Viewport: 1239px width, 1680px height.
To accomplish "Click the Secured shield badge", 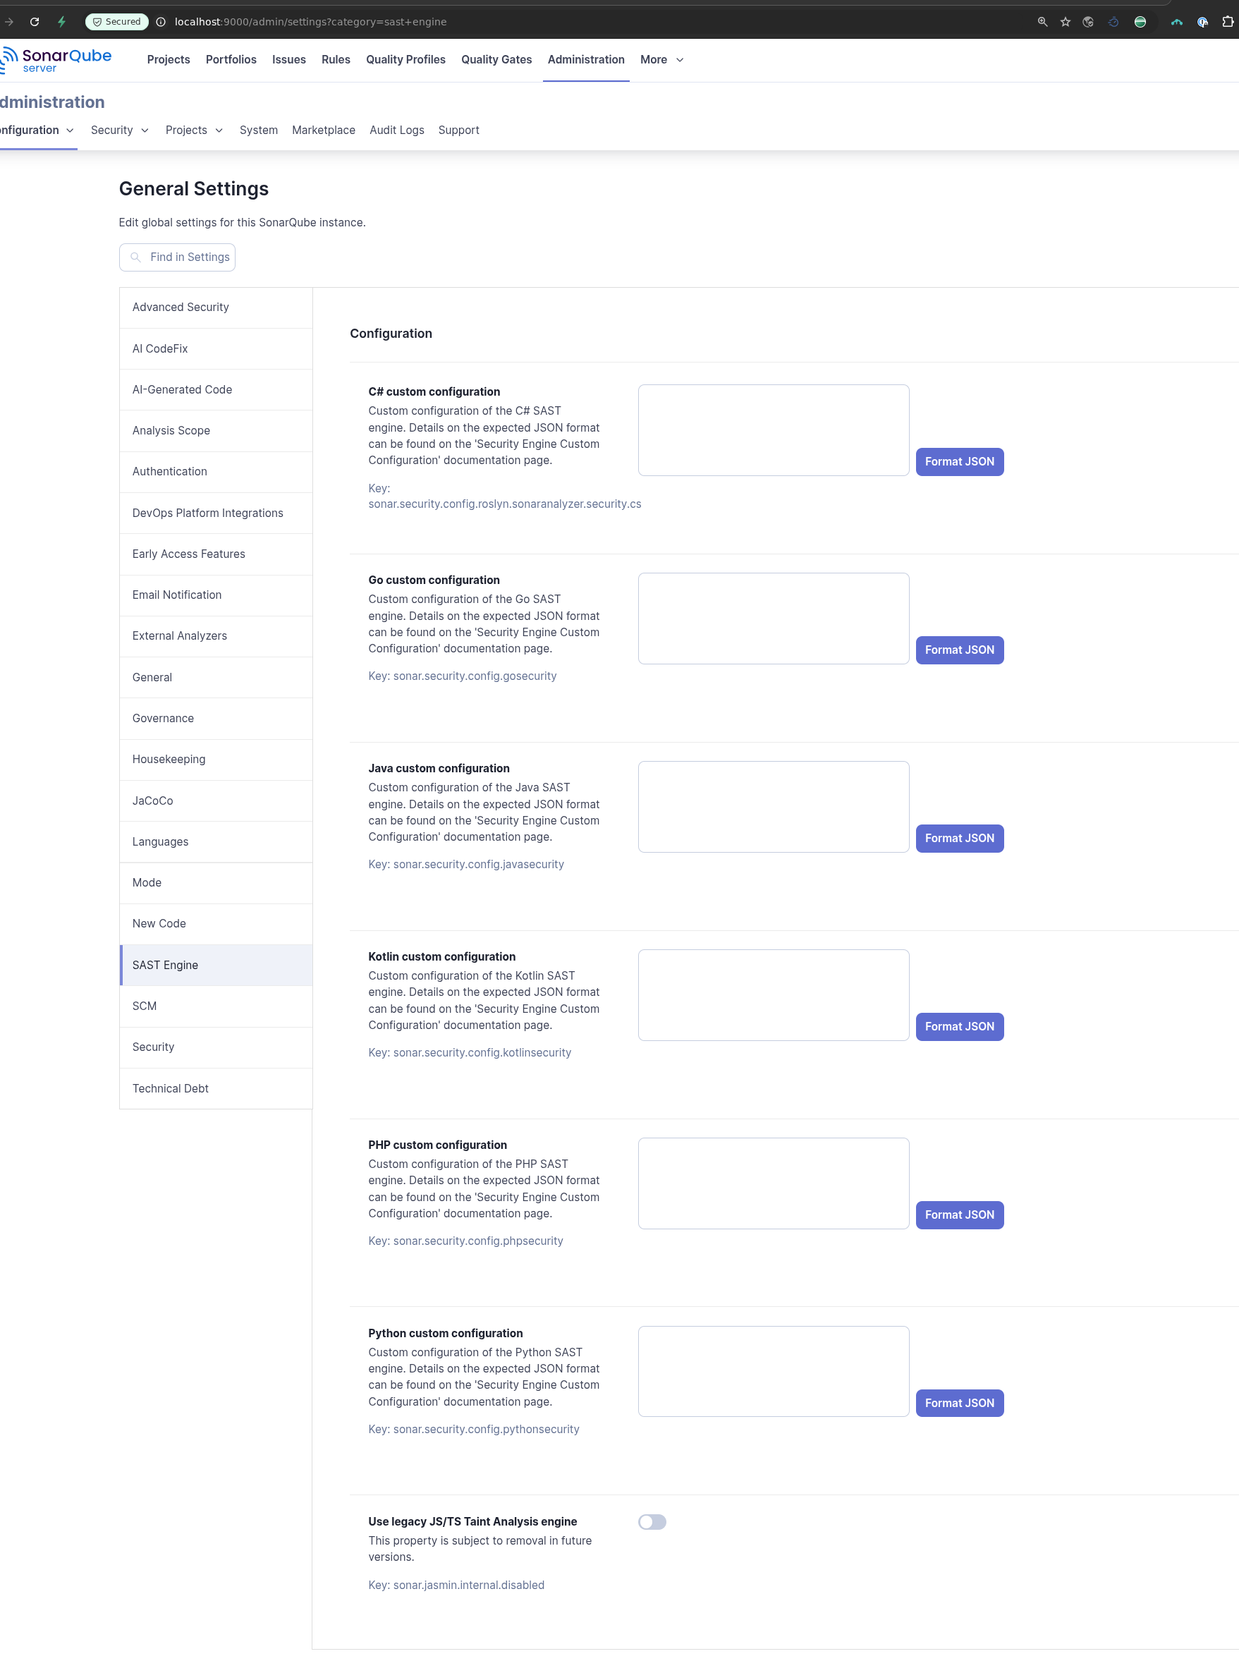I will (x=117, y=22).
